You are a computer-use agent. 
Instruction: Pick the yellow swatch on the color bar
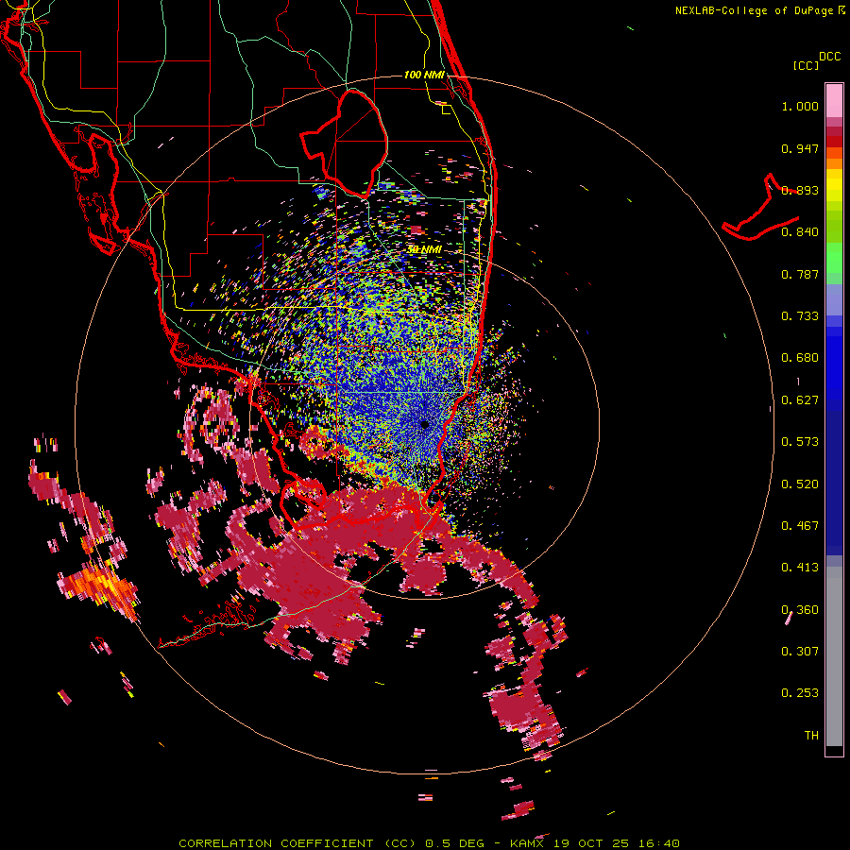click(834, 185)
